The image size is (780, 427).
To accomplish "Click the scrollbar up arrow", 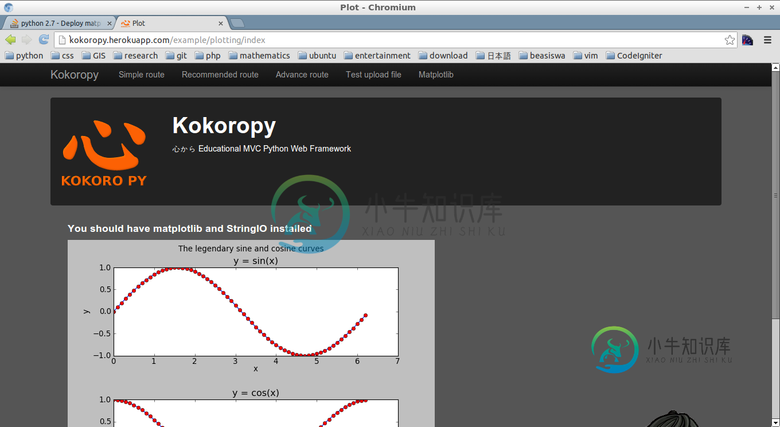I will tap(775, 67).
